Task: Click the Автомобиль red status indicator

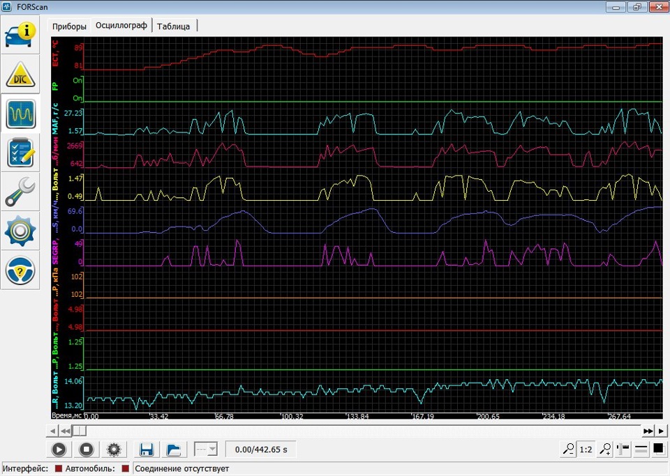Action: 125,468
